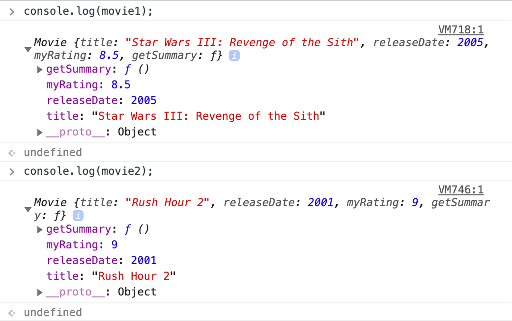Open the VM746:1 source link

461,189
